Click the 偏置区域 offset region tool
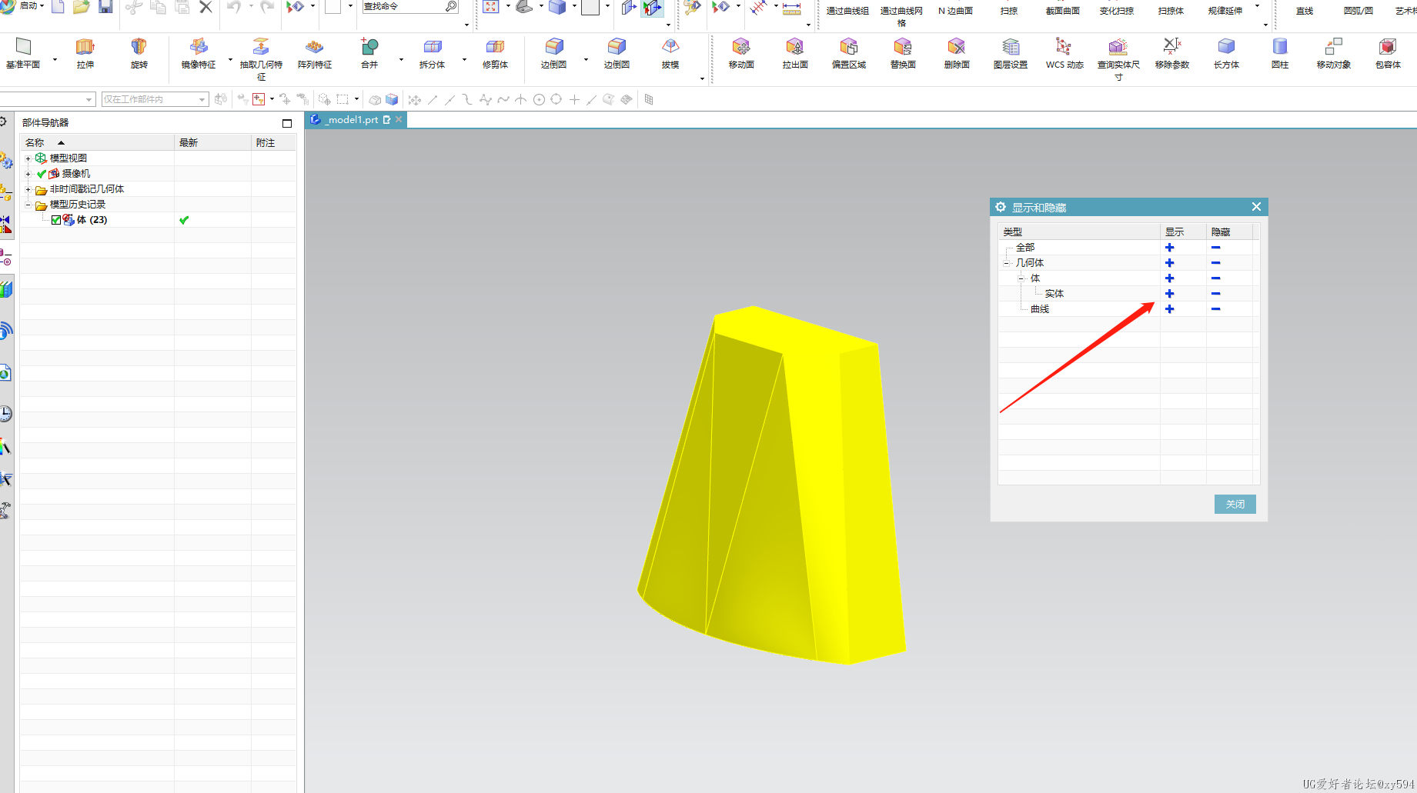Screen dimensions: 1417x793 tap(849, 53)
